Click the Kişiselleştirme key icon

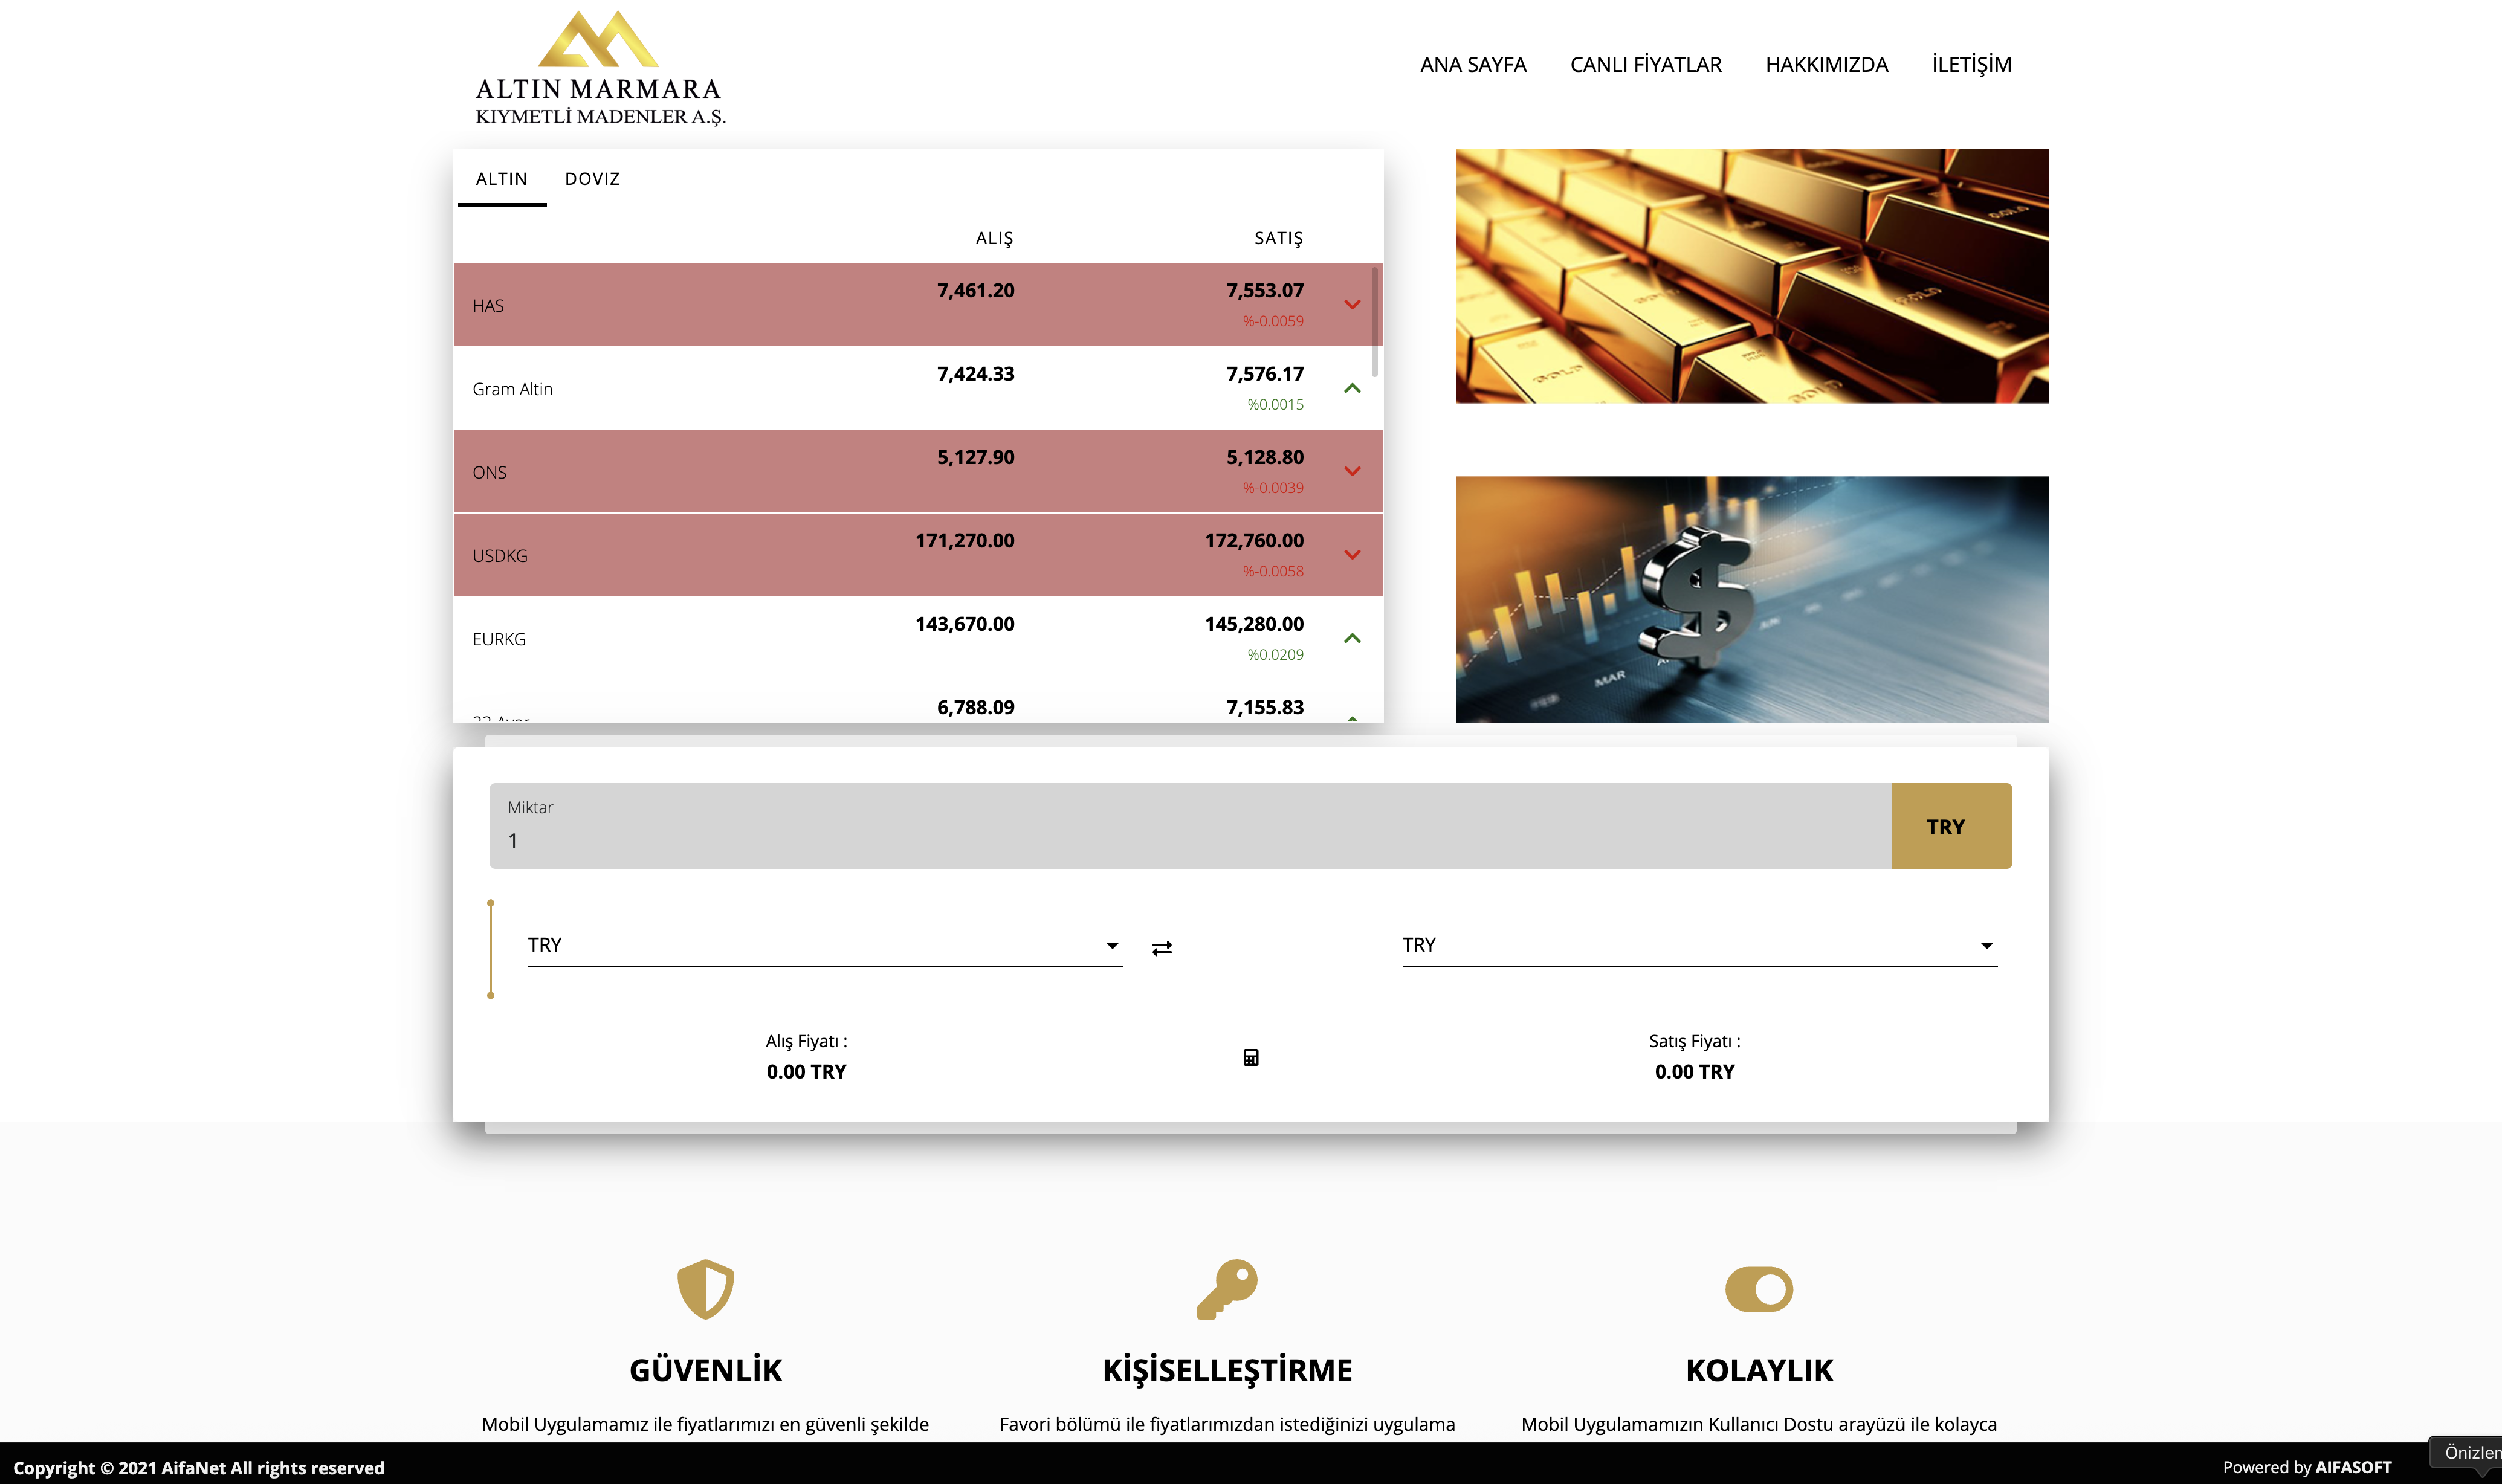(x=1227, y=1288)
